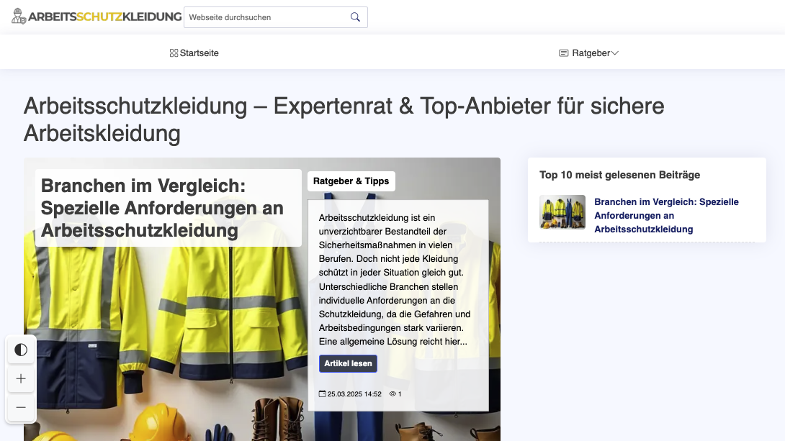Click the calendar icon next to the date
This screenshot has height=441, width=785.
click(323, 394)
